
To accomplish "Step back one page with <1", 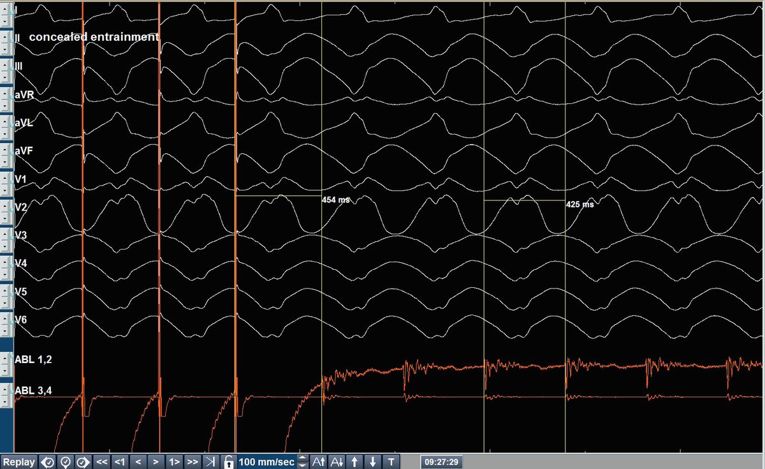I will [120, 462].
